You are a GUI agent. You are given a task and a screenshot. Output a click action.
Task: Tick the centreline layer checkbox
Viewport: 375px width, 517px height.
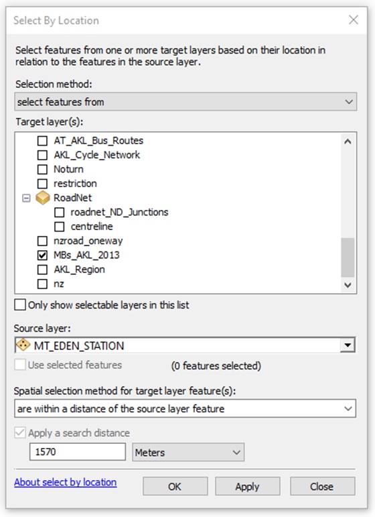point(59,227)
